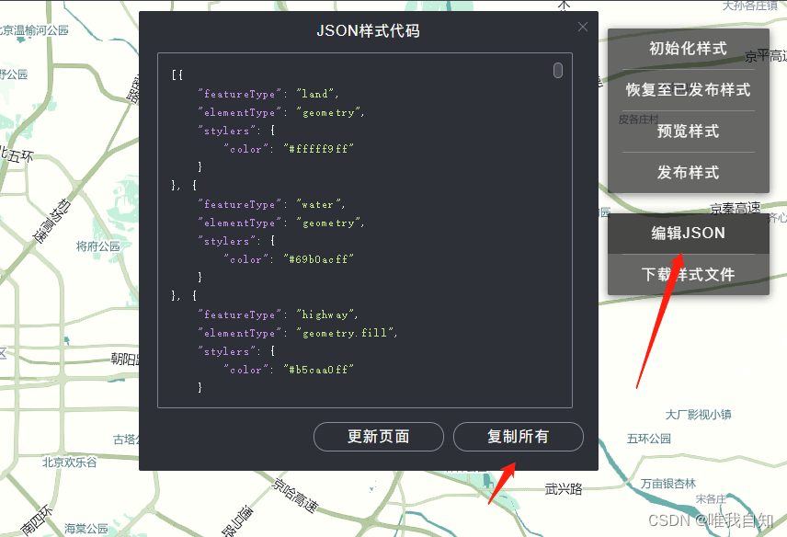Click the 将府公园 map label
The height and width of the screenshot is (537, 787).
pyautogui.click(x=98, y=246)
